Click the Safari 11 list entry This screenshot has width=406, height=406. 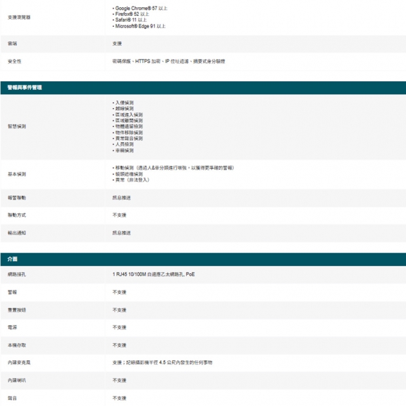point(131,20)
